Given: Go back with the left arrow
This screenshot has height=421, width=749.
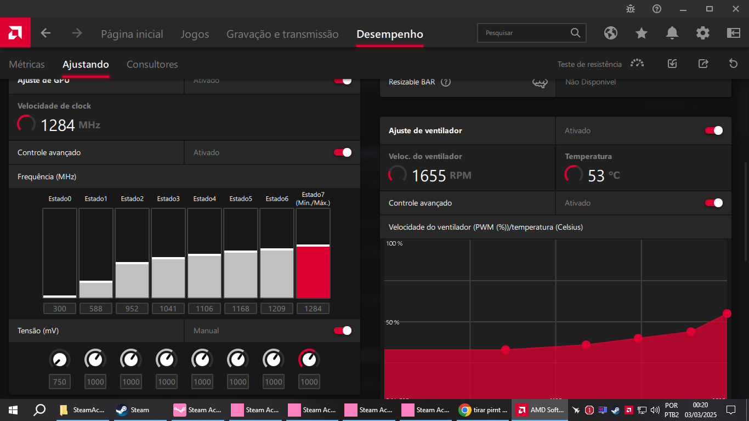Looking at the screenshot, I should click(46, 33).
